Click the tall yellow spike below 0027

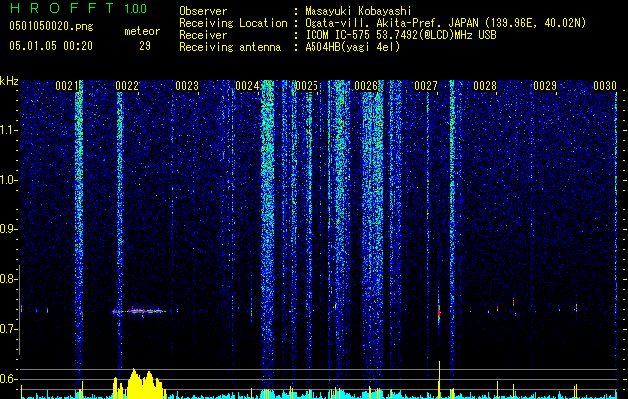tap(439, 379)
